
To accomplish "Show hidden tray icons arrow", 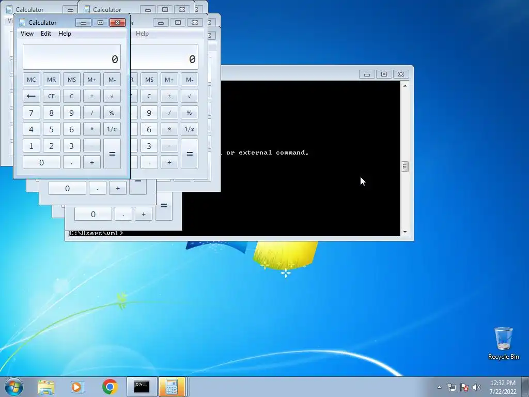I will click(x=439, y=387).
